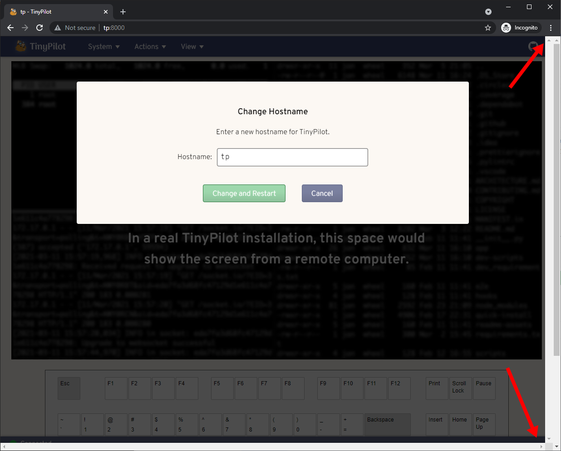
Task: Go back using the browser back arrow
Action: (10, 28)
